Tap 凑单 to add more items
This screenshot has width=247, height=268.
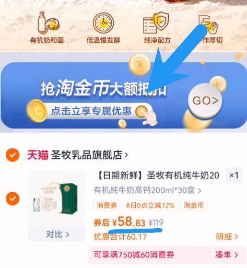227,255
